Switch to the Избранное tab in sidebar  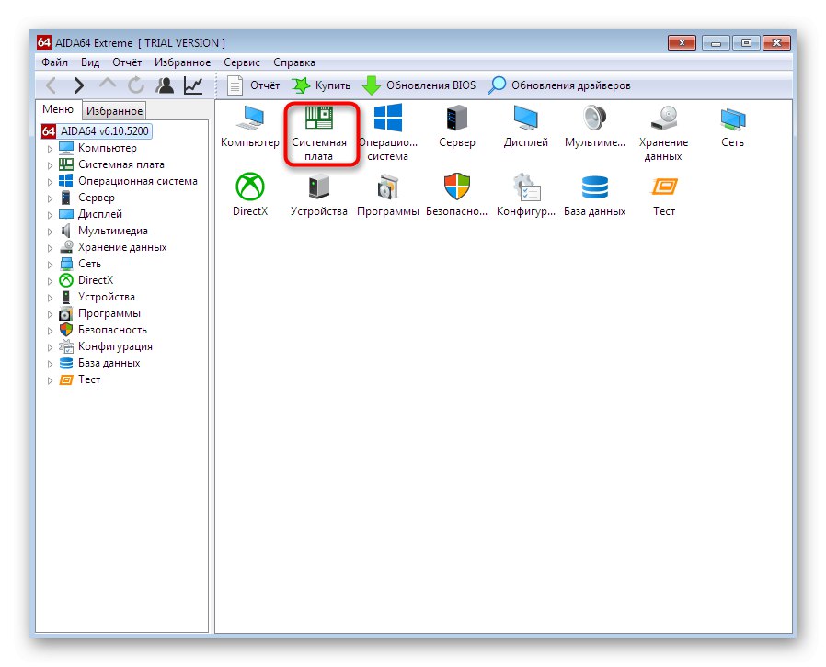point(114,111)
